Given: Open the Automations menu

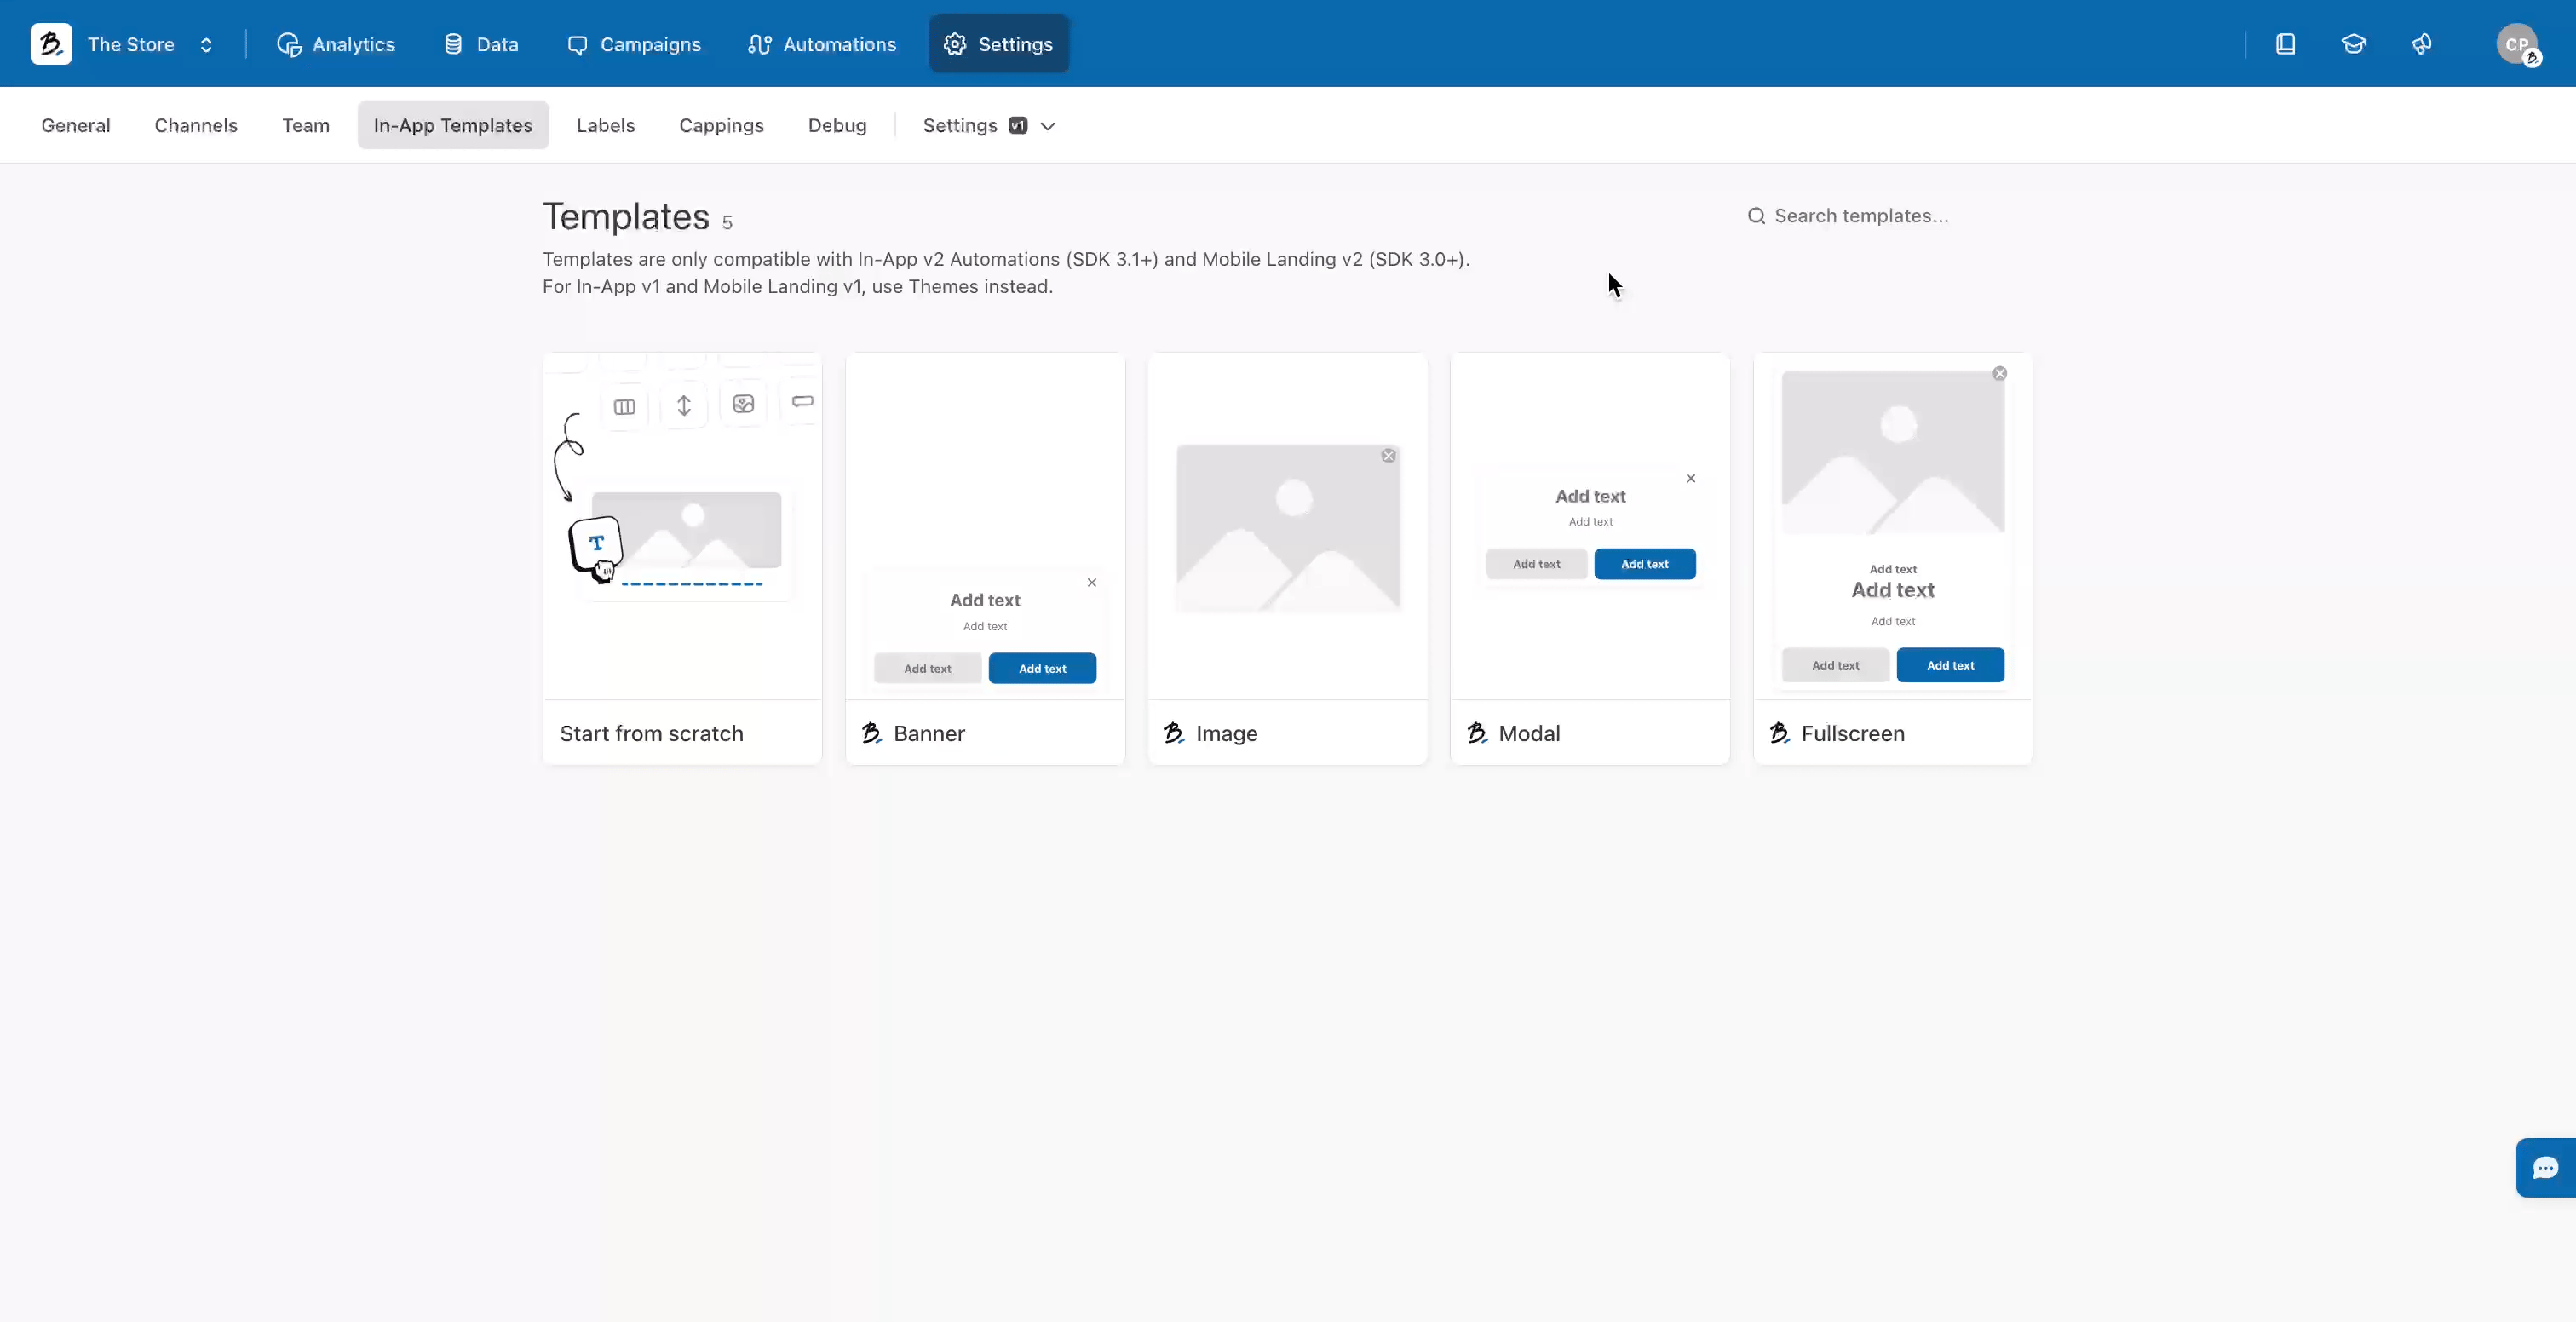Looking at the screenshot, I should pos(822,44).
